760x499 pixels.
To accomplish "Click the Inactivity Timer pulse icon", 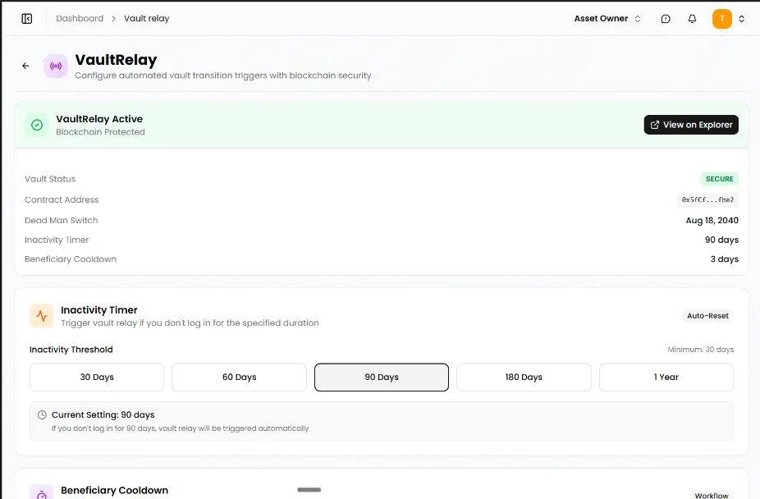I will tap(42, 316).
